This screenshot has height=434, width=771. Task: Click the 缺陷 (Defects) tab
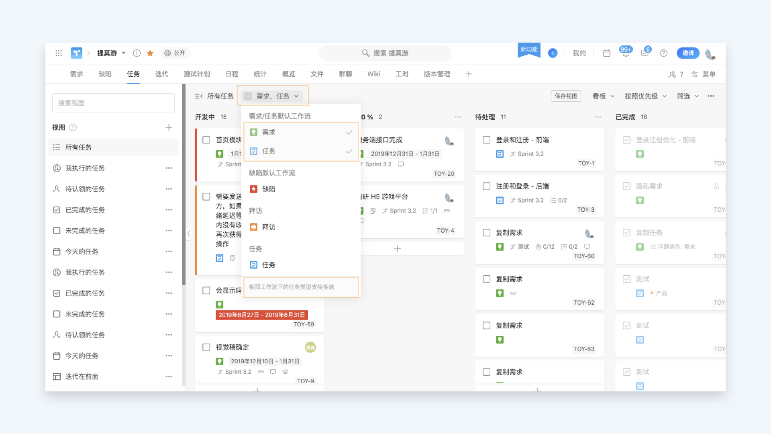(105, 74)
